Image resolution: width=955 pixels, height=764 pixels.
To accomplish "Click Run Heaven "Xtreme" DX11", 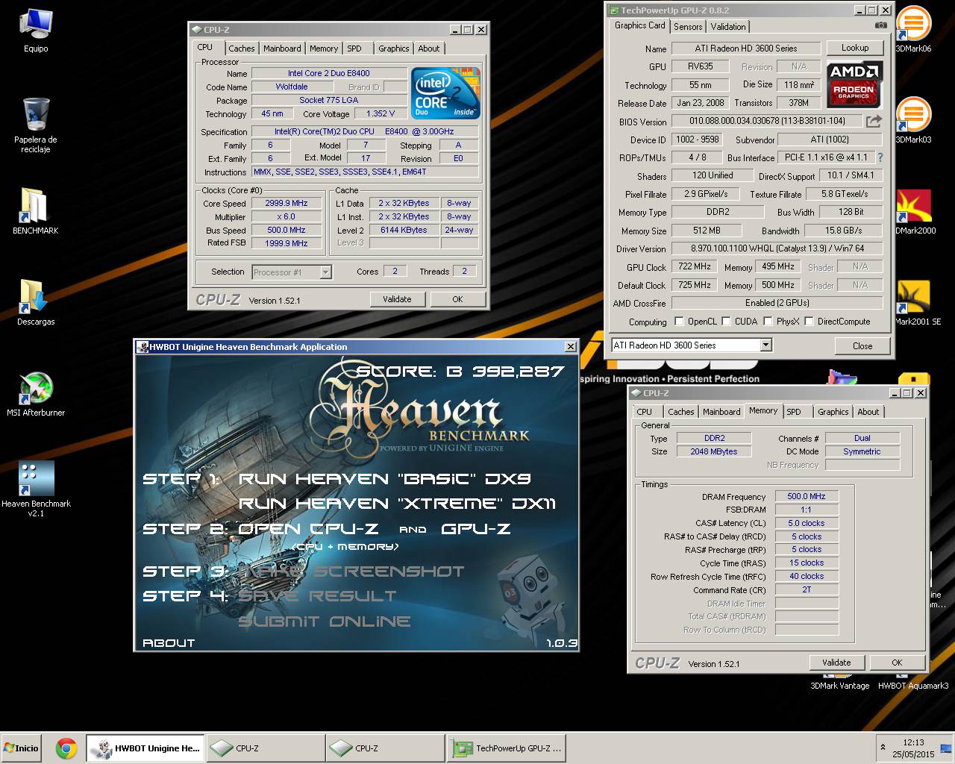I will [397, 504].
